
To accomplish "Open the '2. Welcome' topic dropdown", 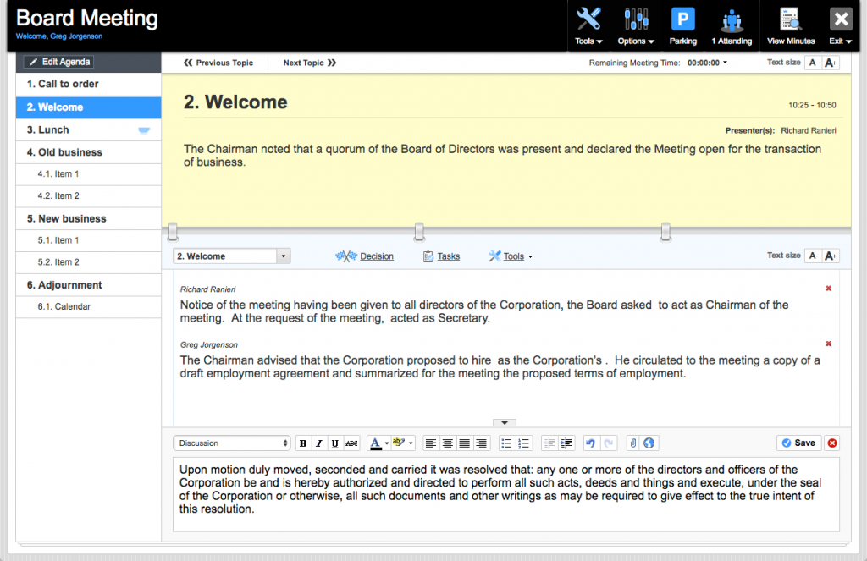I will pyautogui.click(x=232, y=256).
